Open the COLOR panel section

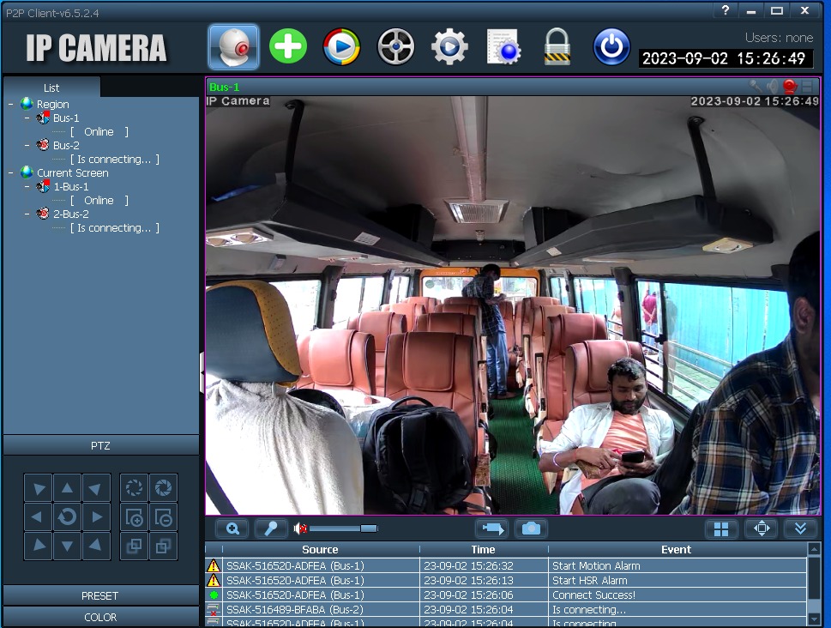point(100,617)
